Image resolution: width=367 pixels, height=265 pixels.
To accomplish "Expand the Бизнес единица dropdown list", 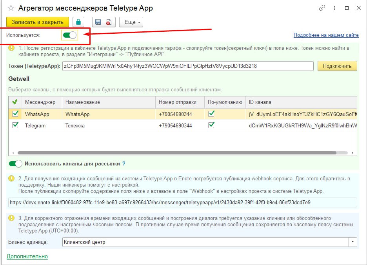I will pos(352,242).
